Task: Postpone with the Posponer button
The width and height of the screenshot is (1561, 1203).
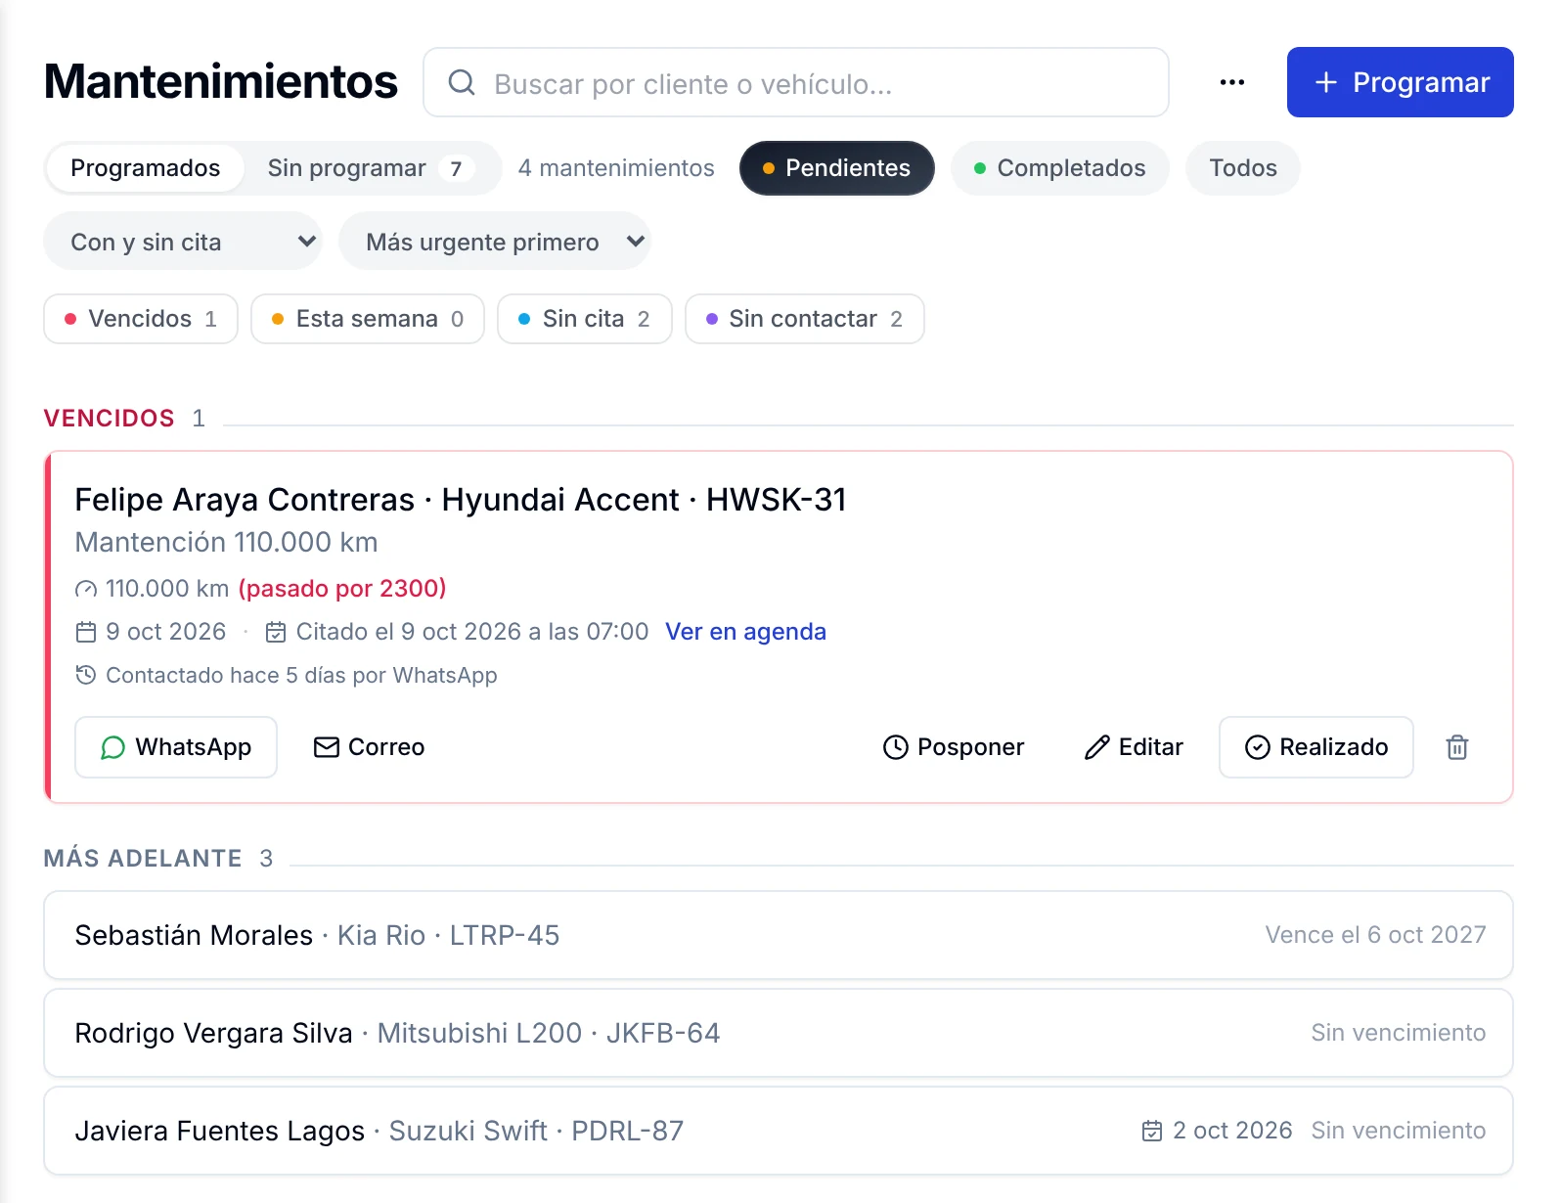Action: point(954,747)
